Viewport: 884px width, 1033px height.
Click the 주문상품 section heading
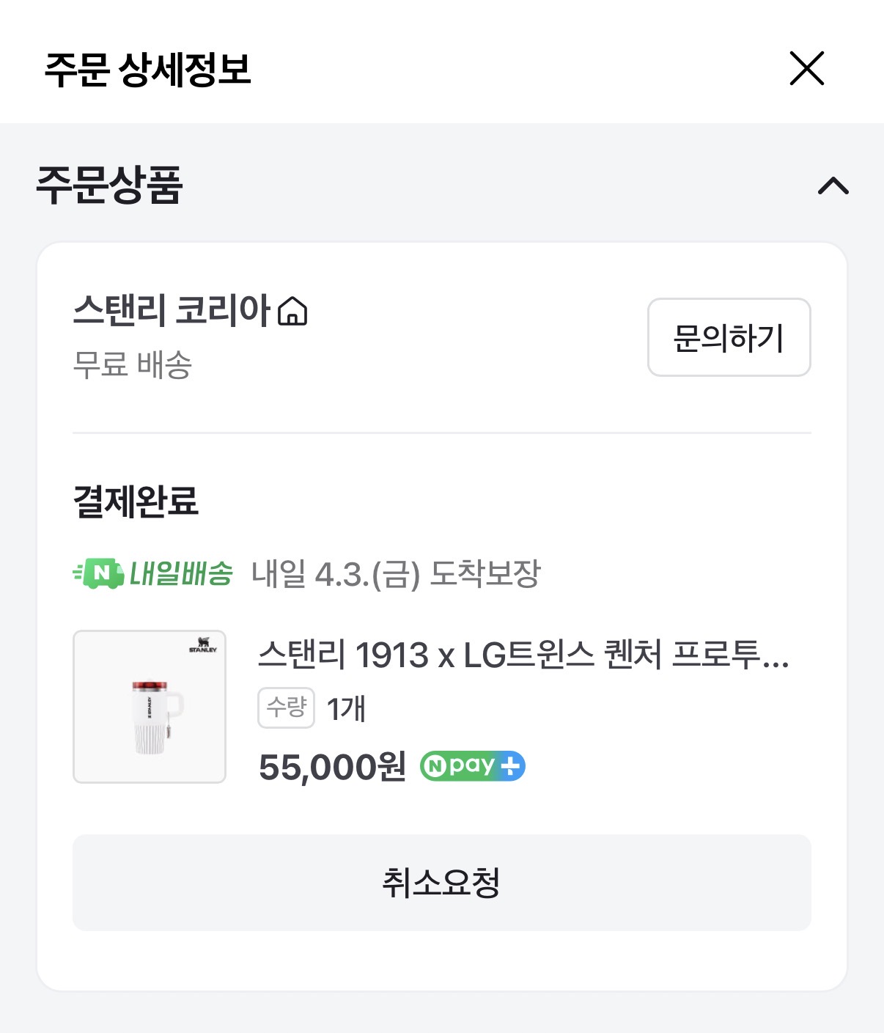point(109,184)
